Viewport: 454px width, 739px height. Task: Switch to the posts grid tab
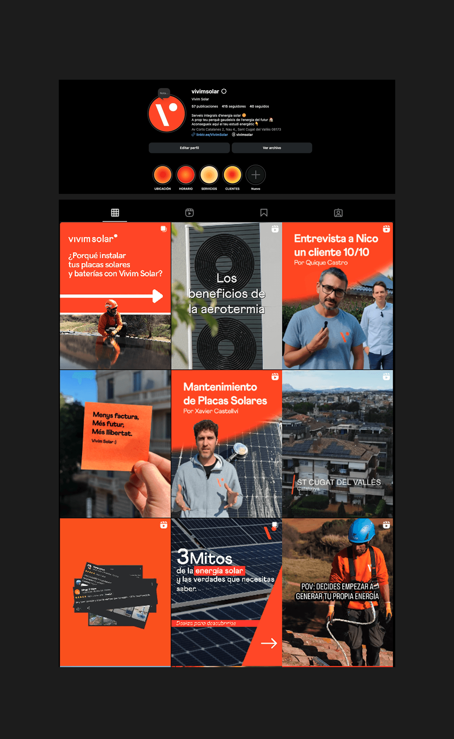[115, 213]
